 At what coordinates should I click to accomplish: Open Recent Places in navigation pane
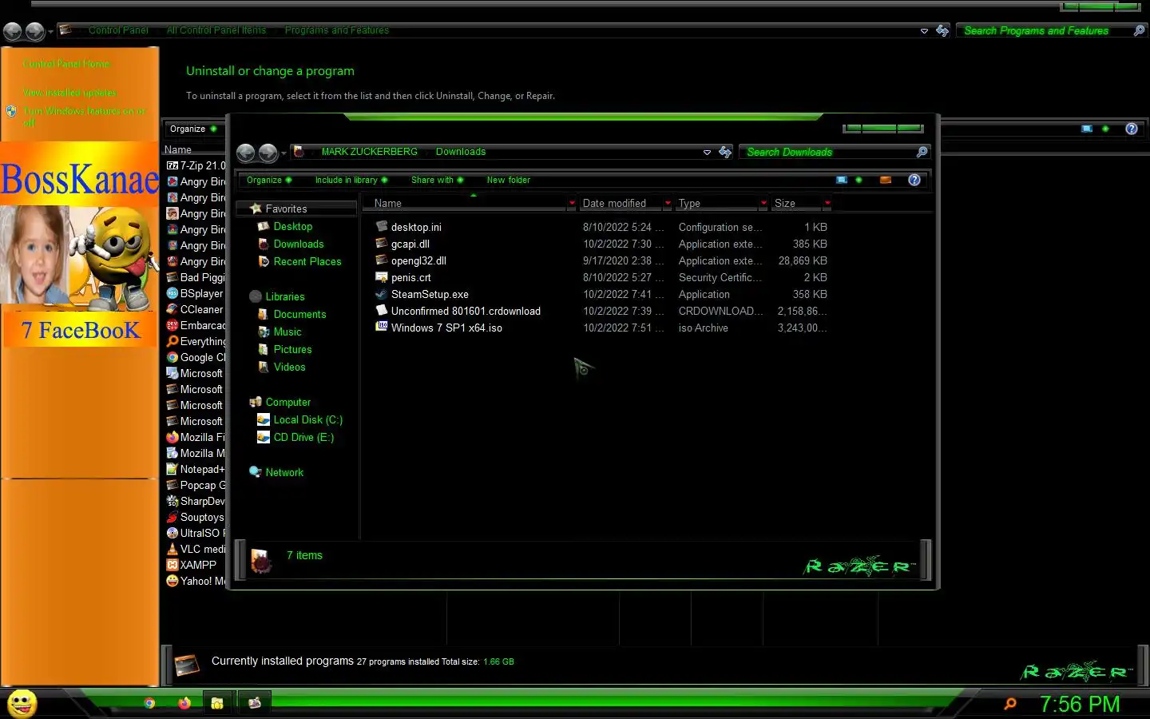coord(307,261)
